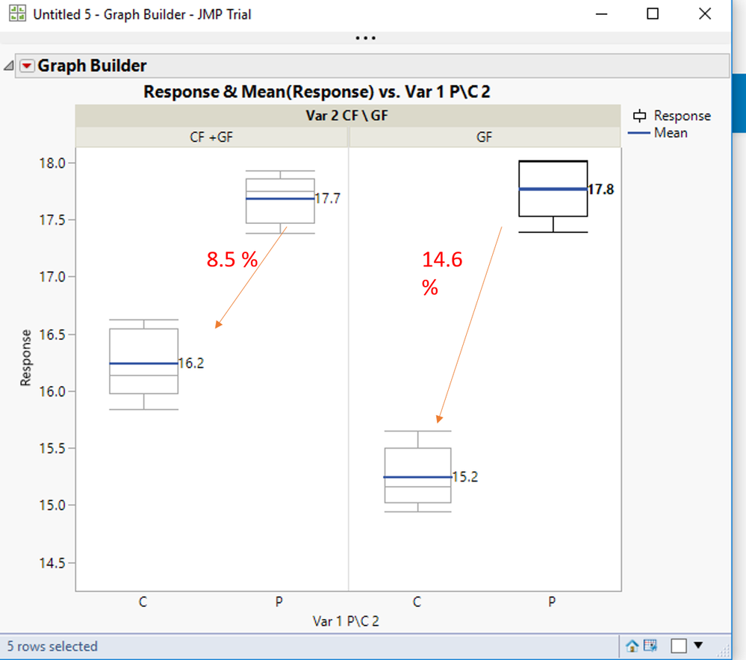Image resolution: width=746 pixels, height=660 pixels.
Task: Click the 15.5 y-axis tick label
Action: pos(52,448)
